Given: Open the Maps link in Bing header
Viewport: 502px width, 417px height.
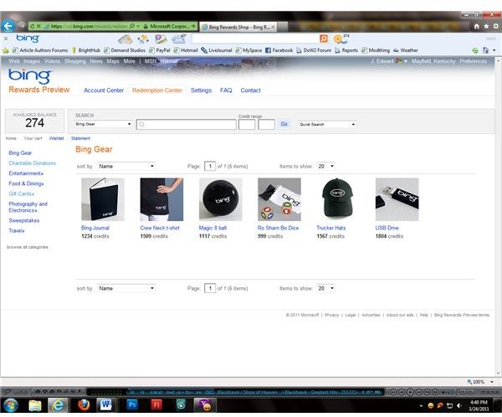Looking at the screenshot, I should click(113, 61).
